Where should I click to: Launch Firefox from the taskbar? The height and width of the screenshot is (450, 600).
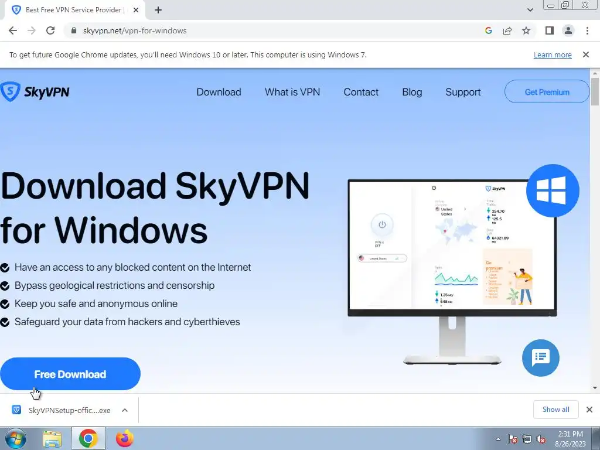coord(125,438)
